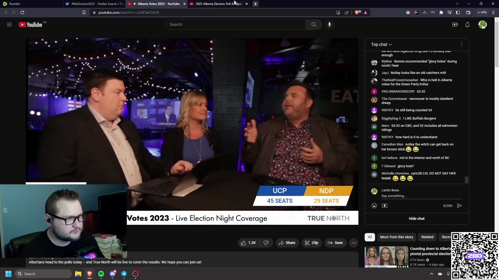Click the page share icon in address bar
This screenshot has width=499, height=280.
pos(347,12)
